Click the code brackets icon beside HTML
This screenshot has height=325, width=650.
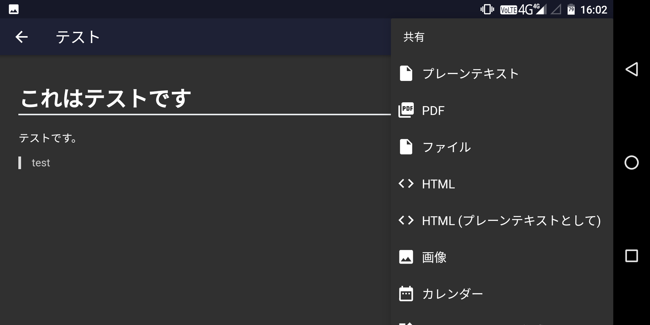pos(406,184)
